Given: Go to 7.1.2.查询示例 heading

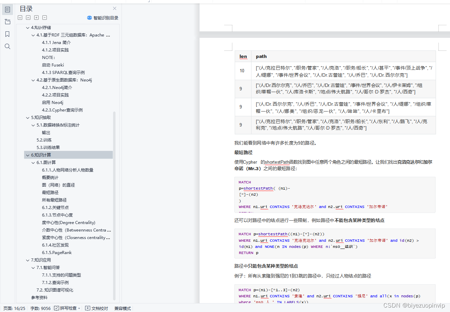Looking at the screenshot, I should coord(55,283).
